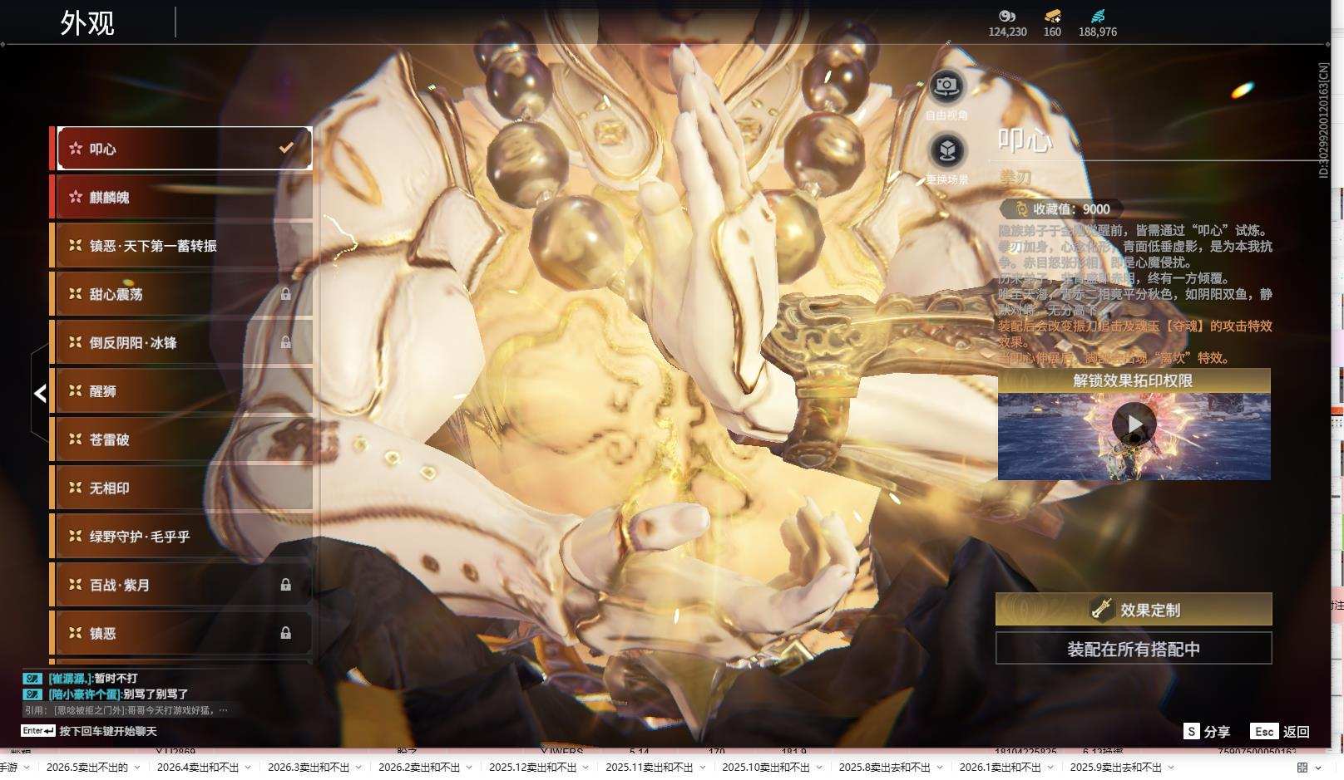Click the 效果定制 effect customization button
Screen dimensions: 1344x780
click(x=1134, y=609)
